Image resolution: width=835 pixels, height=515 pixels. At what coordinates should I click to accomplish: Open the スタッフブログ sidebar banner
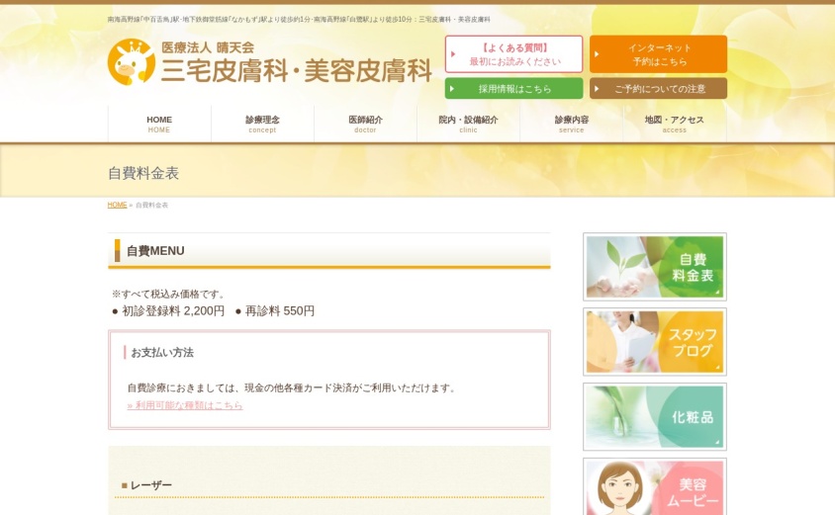click(655, 342)
